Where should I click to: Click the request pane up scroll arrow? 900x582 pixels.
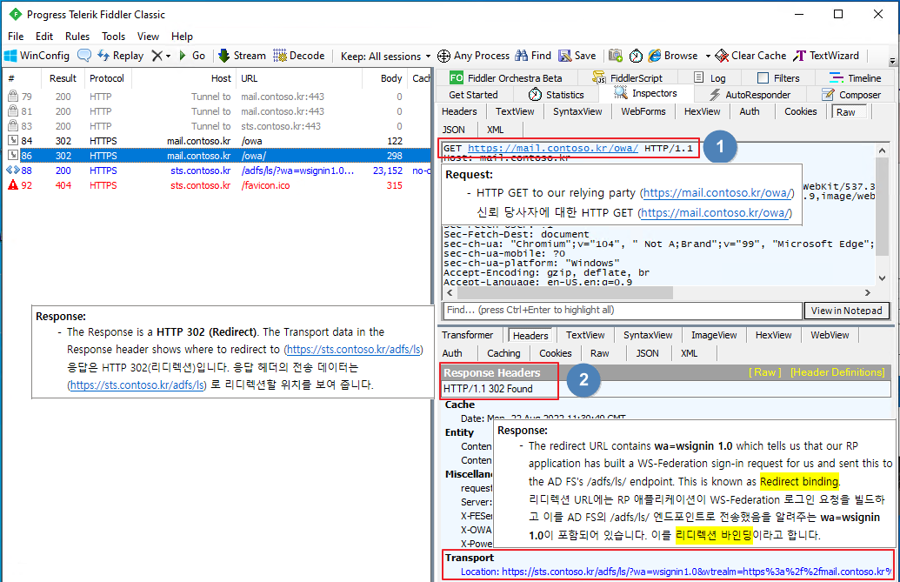point(883,151)
